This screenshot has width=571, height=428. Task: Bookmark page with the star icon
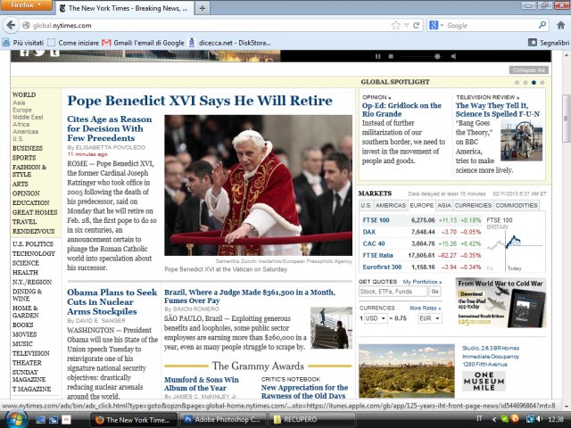[x=395, y=25]
